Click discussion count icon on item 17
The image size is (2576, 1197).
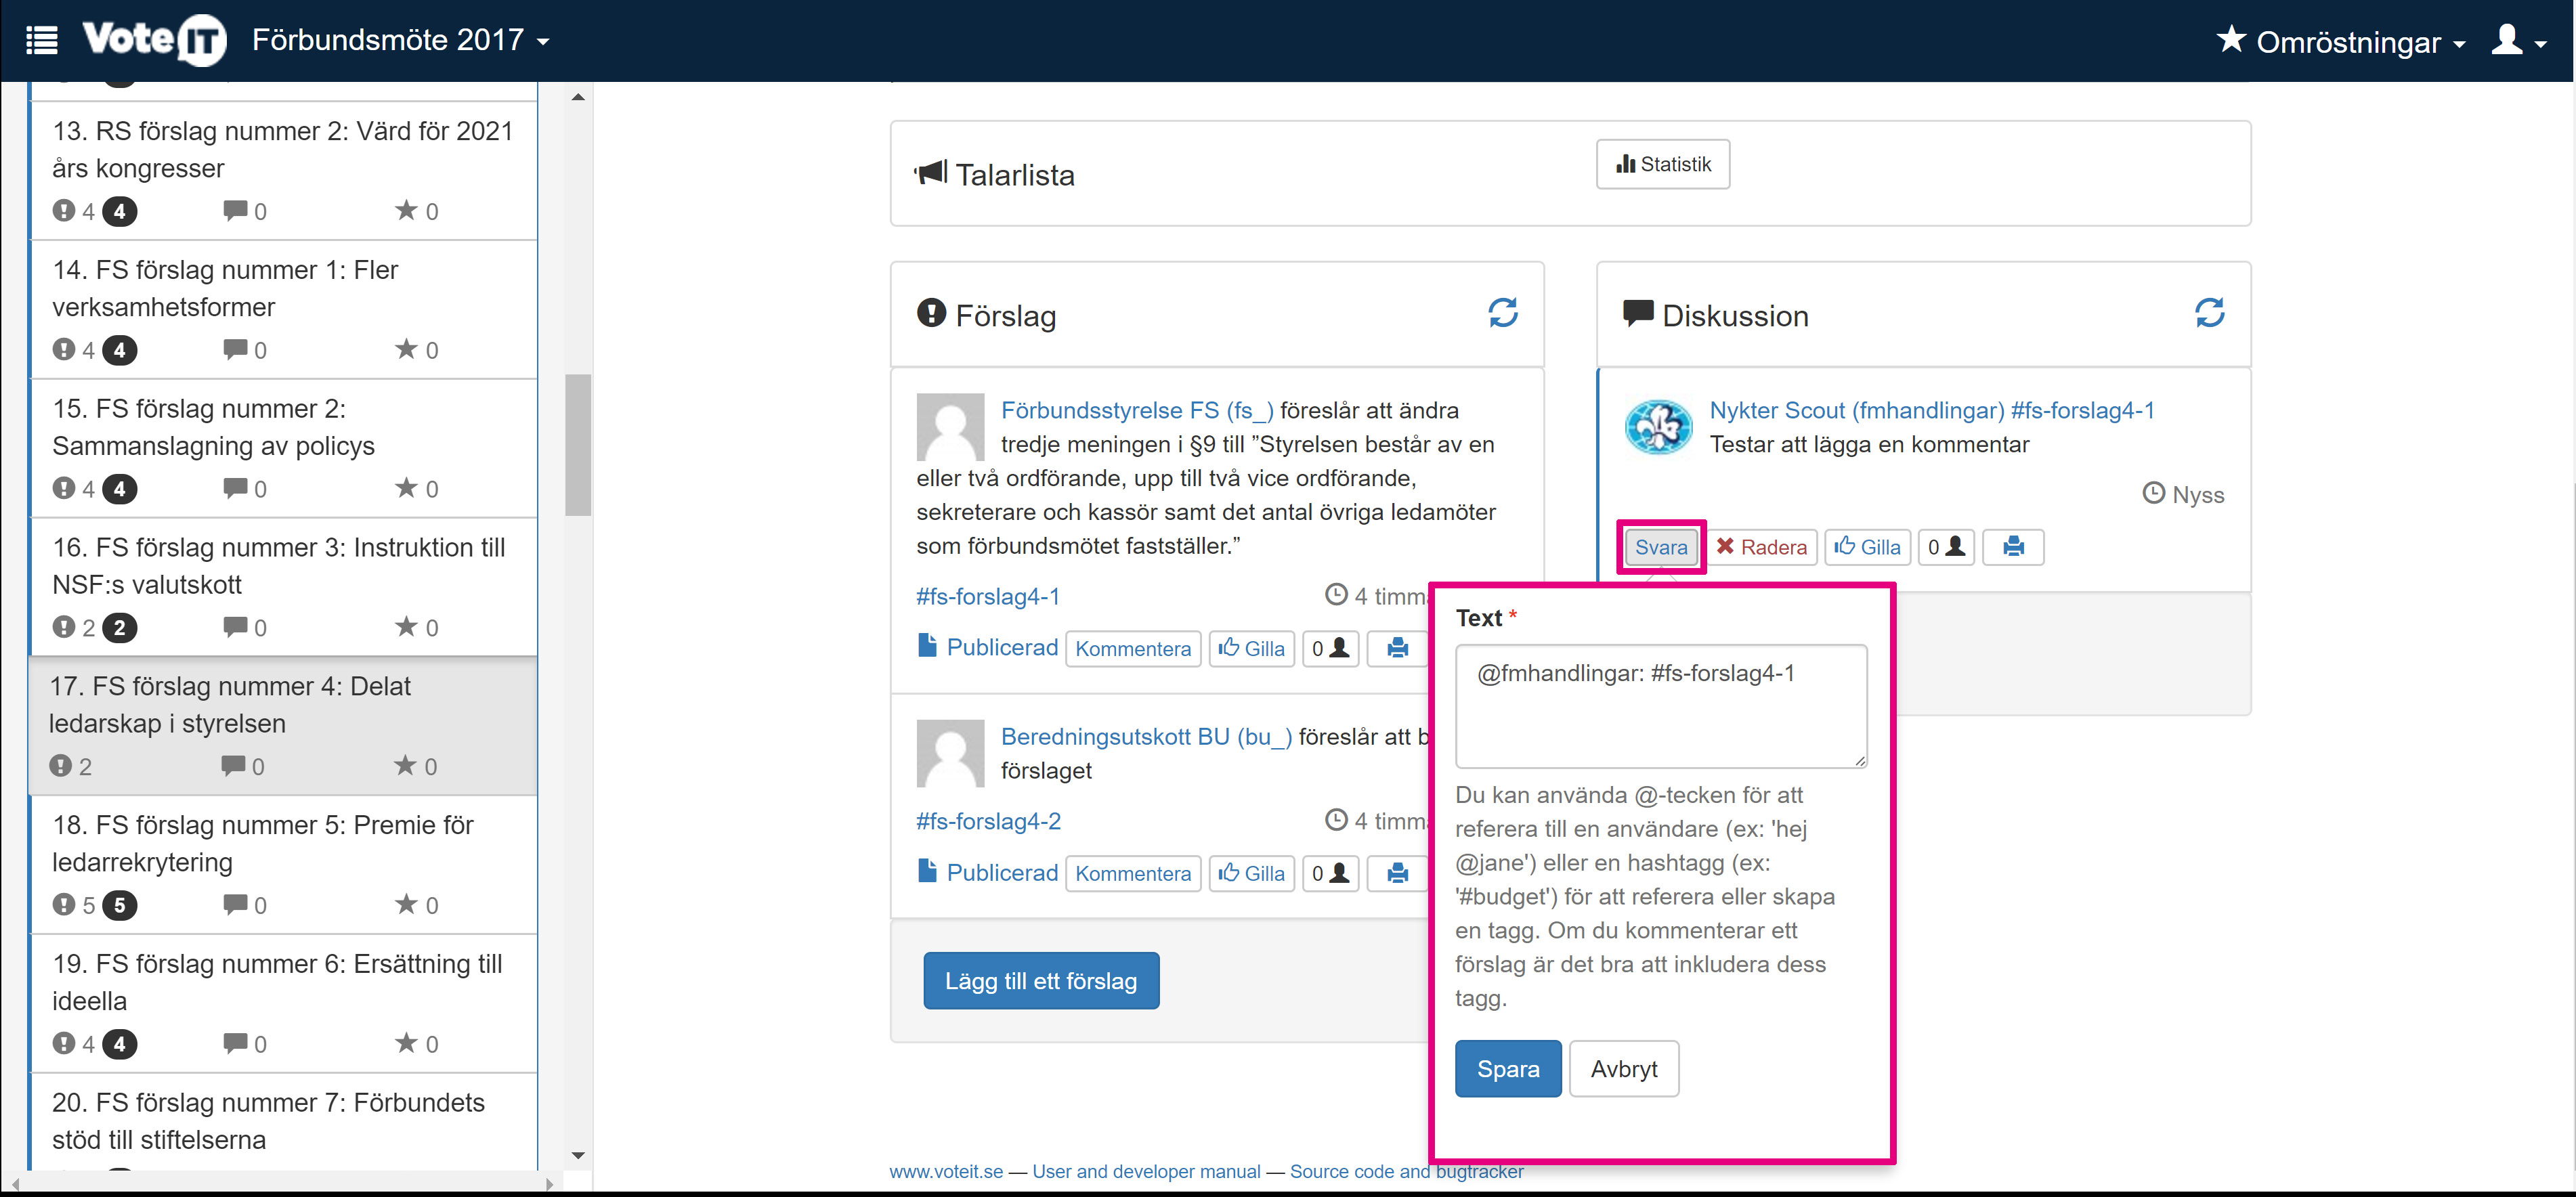tap(233, 765)
